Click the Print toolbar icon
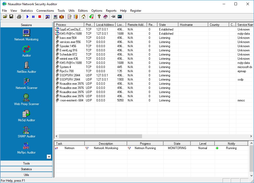Viewport: 254px width, 183px height. point(19,17)
